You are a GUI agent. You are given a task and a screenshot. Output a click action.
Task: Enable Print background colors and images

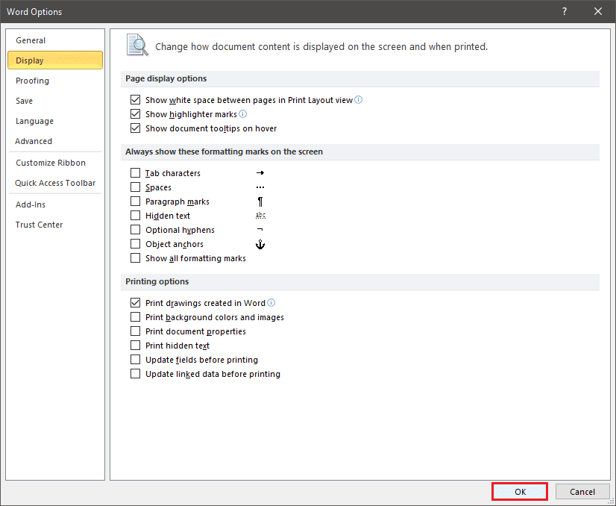tap(135, 317)
